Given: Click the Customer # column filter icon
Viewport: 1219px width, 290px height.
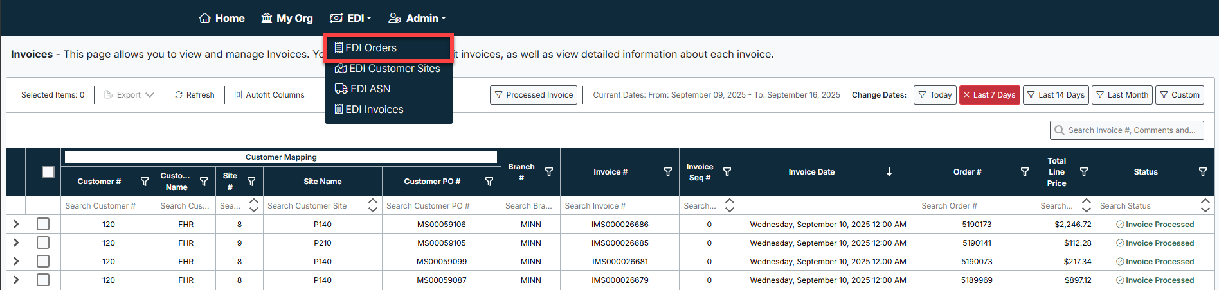Looking at the screenshot, I should pyautogui.click(x=145, y=182).
